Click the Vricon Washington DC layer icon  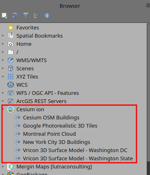(17, 150)
